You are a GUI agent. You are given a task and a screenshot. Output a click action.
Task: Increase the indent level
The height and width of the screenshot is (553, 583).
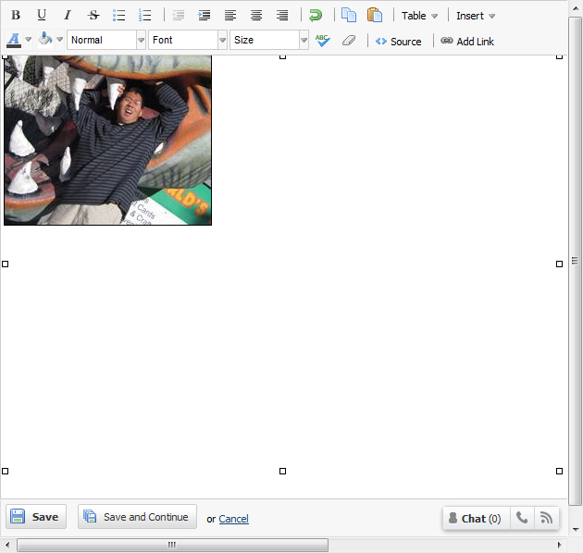pos(205,16)
